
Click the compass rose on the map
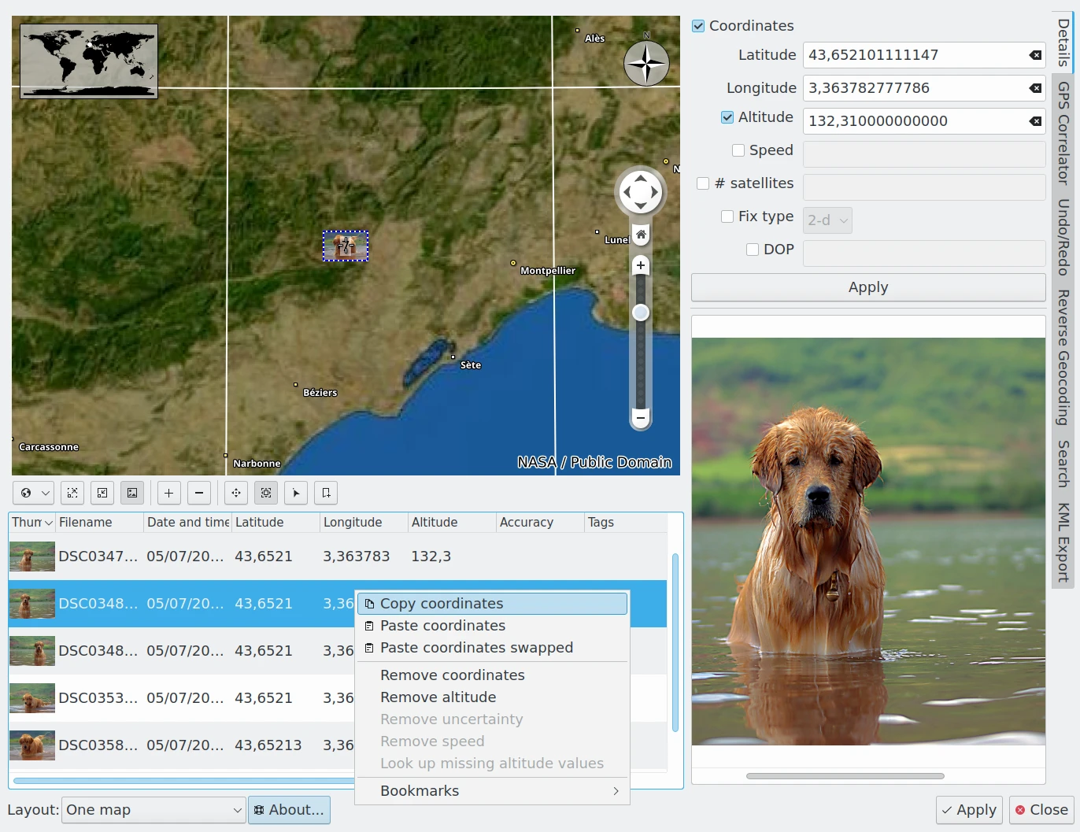pos(646,64)
